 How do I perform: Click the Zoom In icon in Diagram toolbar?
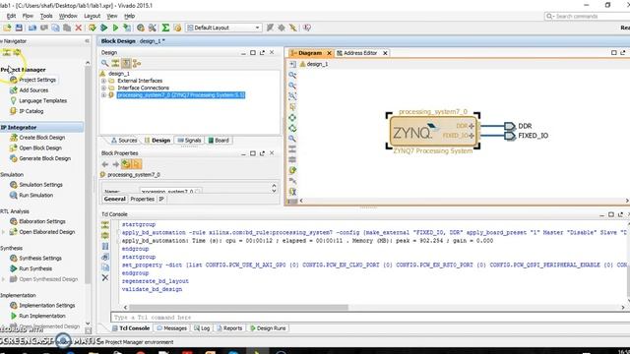(x=292, y=75)
